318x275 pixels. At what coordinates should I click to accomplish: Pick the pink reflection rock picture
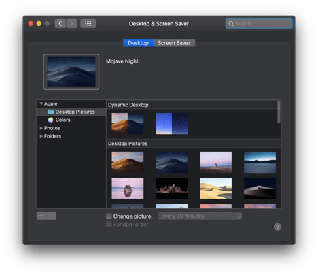128,189
